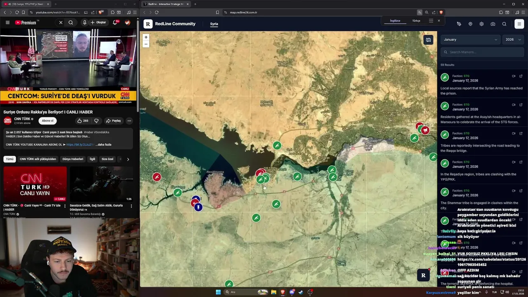Viewport: 528px width, 297px height.
Task: Select Türkçe in translate popup
Action: point(416,21)
